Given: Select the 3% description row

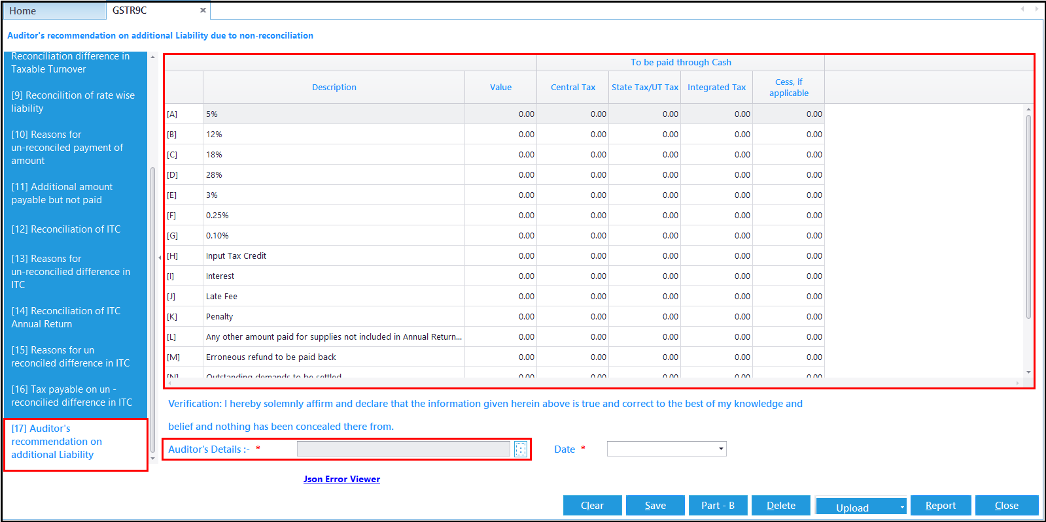Looking at the screenshot, I should click(x=334, y=195).
